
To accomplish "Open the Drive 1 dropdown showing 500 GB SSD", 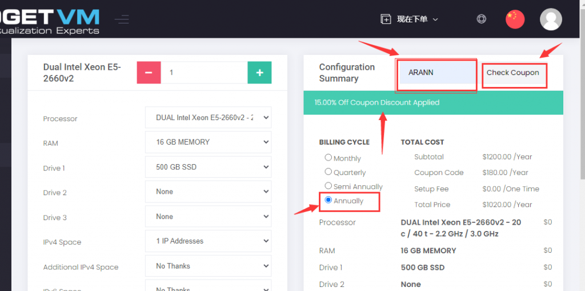I will (208, 167).
